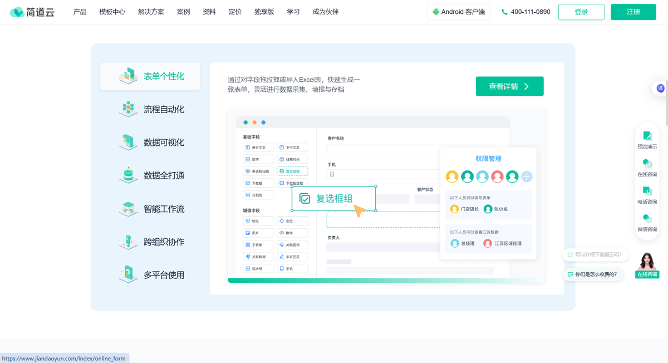The width and height of the screenshot is (668, 363).
Task: Click the translate icon on the right edge
Action: click(x=661, y=88)
